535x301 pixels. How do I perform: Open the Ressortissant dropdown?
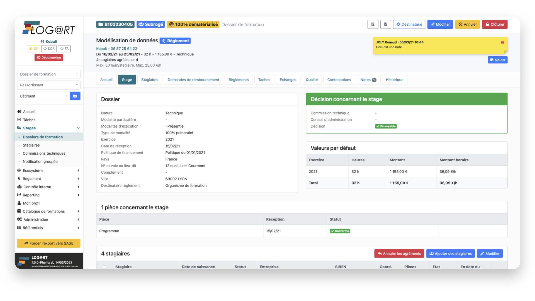click(x=49, y=85)
